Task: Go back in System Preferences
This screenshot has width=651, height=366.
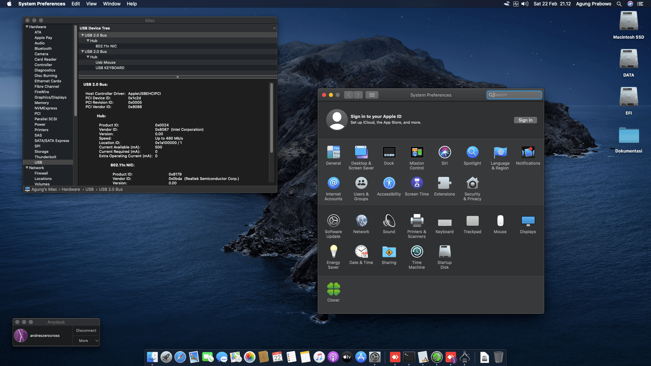Action: (x=349, y=95)
